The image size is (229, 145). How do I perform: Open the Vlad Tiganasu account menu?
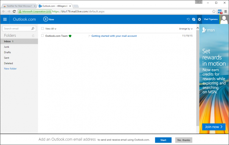click(211, 19)
